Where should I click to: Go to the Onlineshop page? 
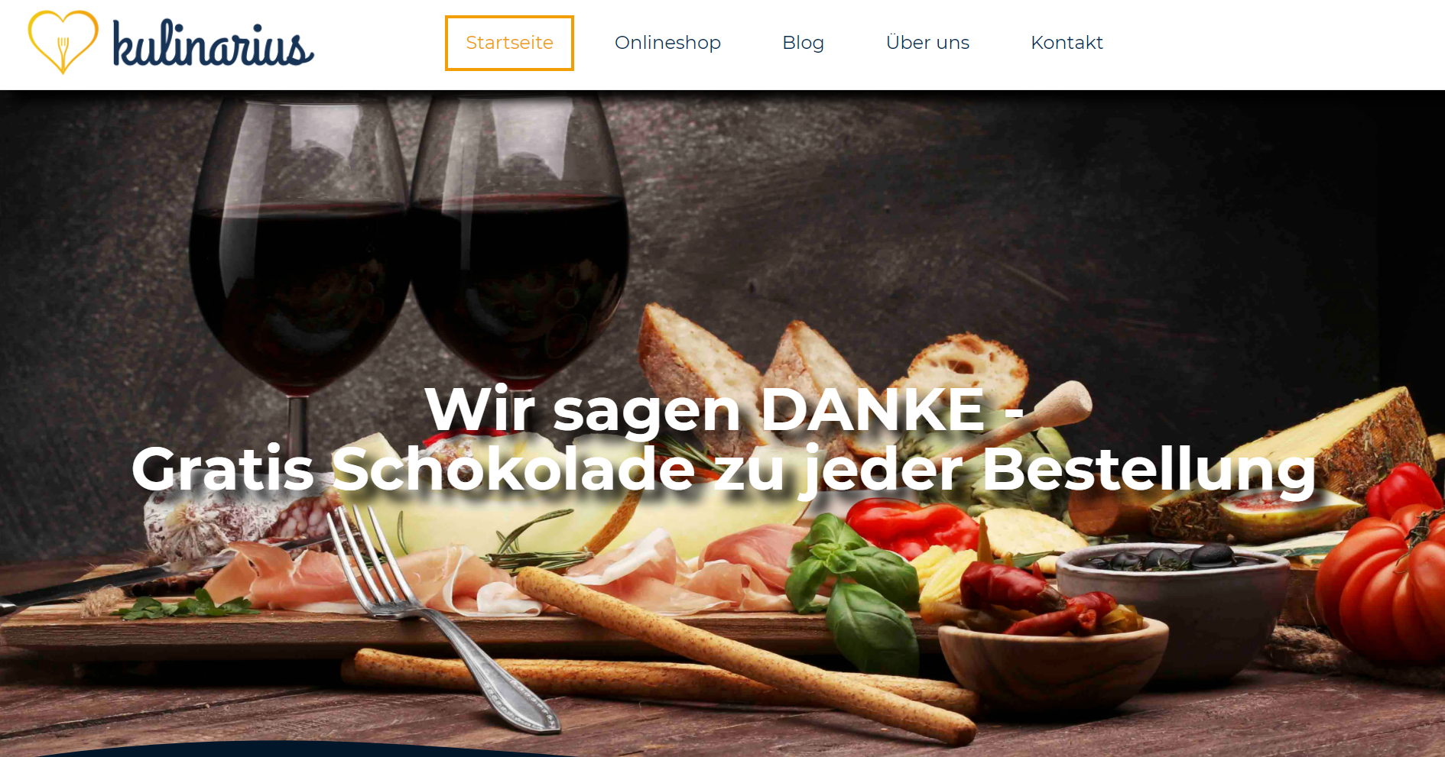(x=667, y=43)
